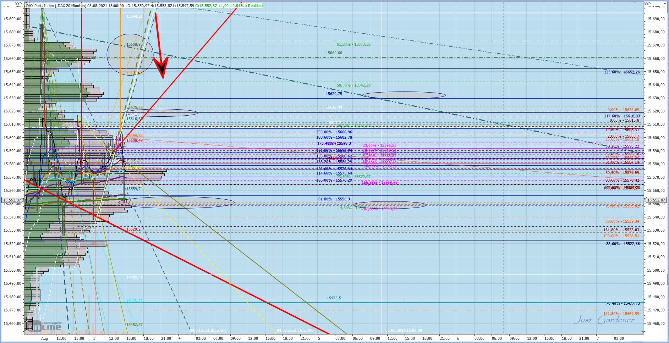The width and height of the screenshot is (669, 343).
Task: Click the time marker '04.08.2021 01:20:00'
Action: coord(208,330)
